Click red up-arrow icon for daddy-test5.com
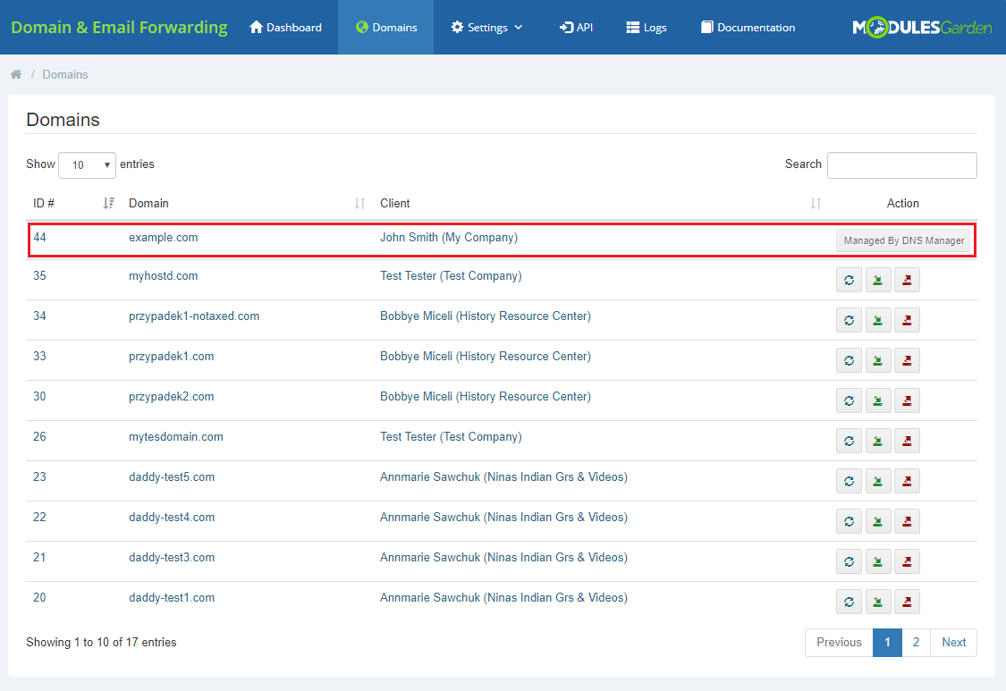 tap(907, 481)
